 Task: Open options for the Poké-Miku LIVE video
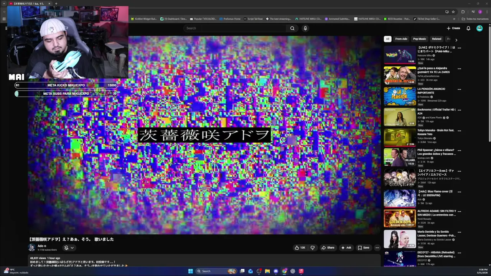[459, 48]
